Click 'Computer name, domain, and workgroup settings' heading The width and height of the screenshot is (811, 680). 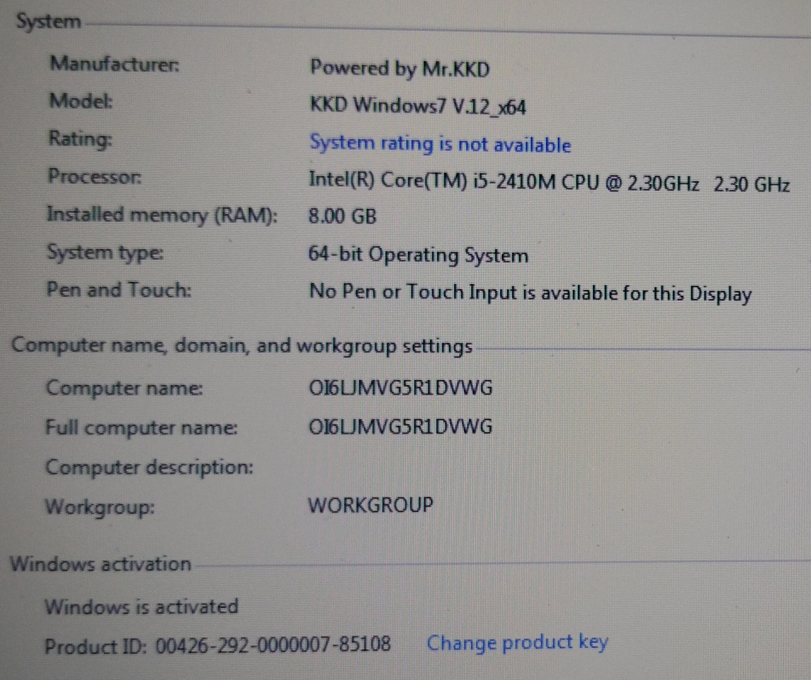coord(242,345)
